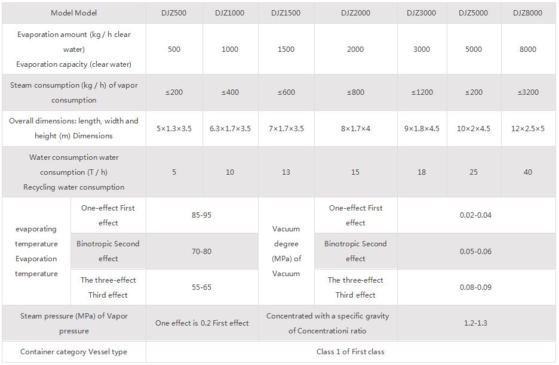The image size is (559, 365).
Task: Select the 55-65 third effect temperature
Action: [201, 287]
